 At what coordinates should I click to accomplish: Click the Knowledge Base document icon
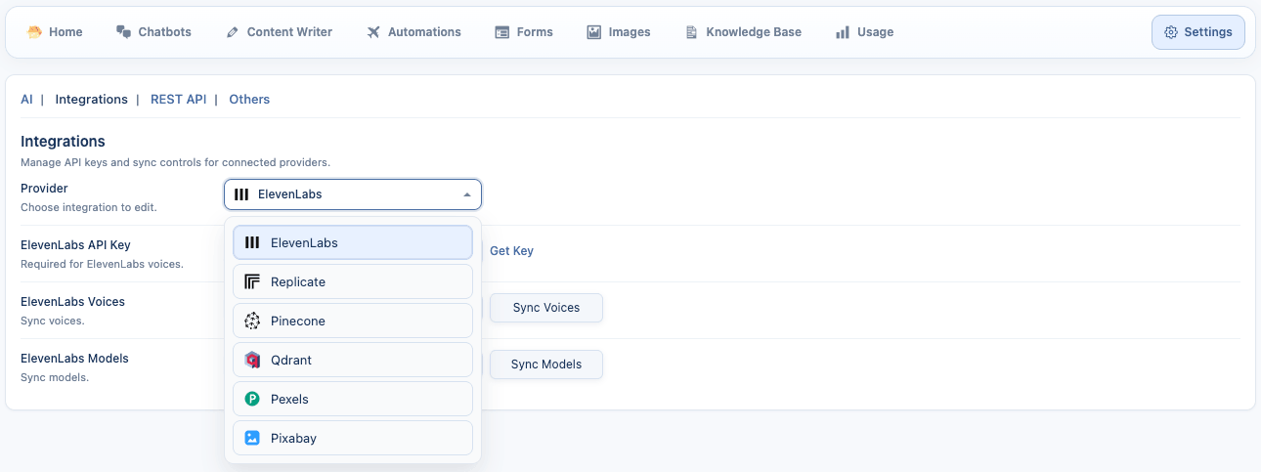[692, 32]
